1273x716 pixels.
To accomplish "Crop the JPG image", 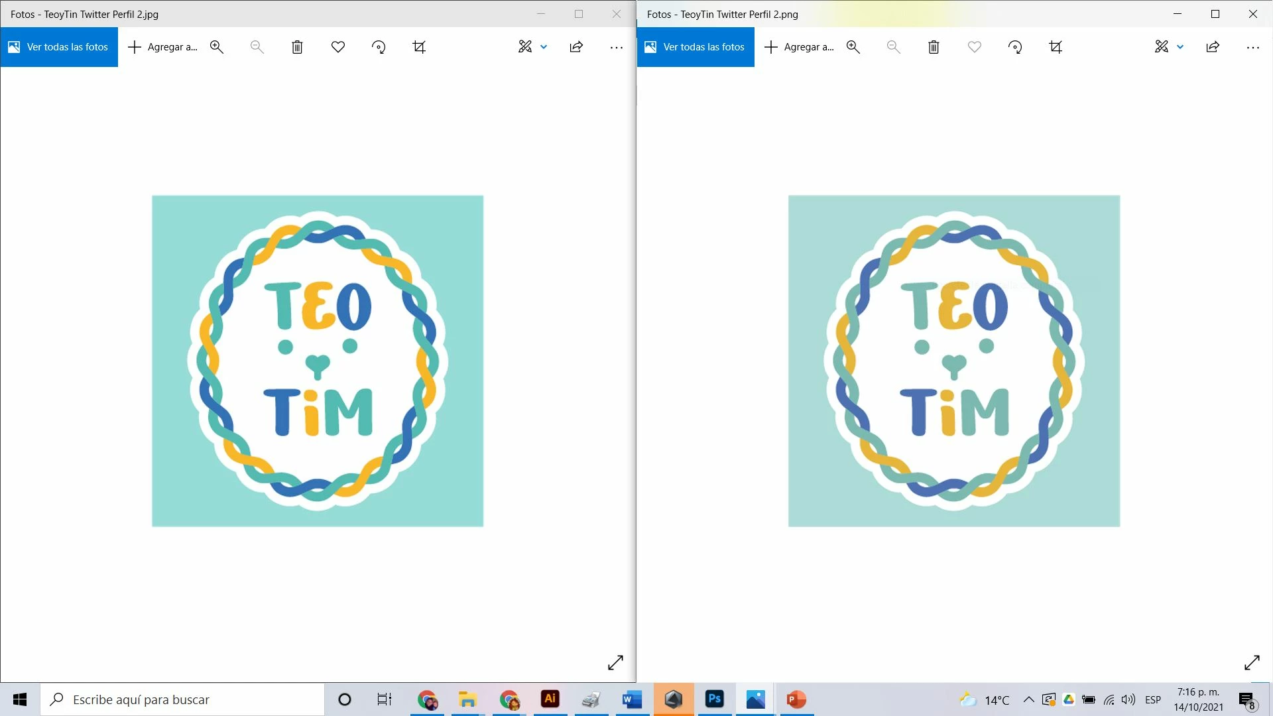I will click(x=419, y=47).
